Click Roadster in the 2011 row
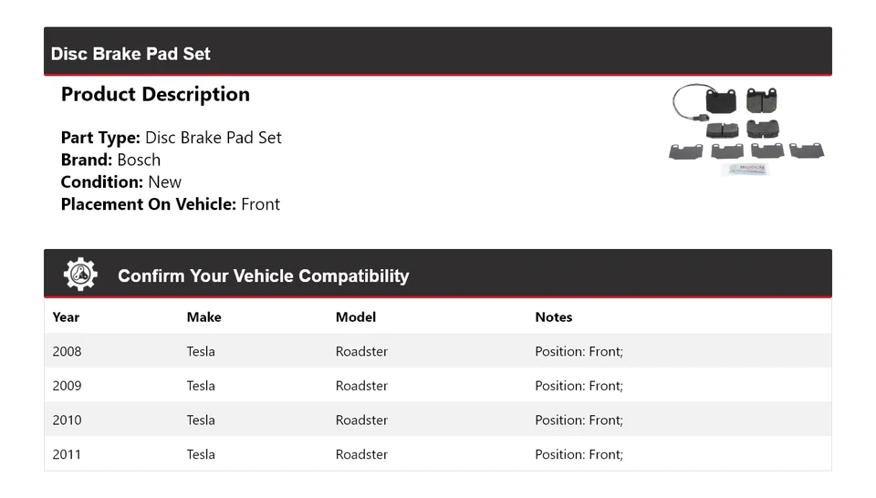This screenshot has width=876, height=498. 361,454
